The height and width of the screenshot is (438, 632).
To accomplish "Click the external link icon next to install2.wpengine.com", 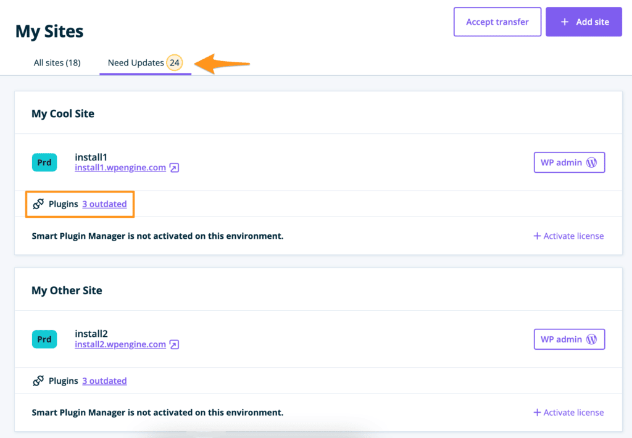I will tap(175, 345).
